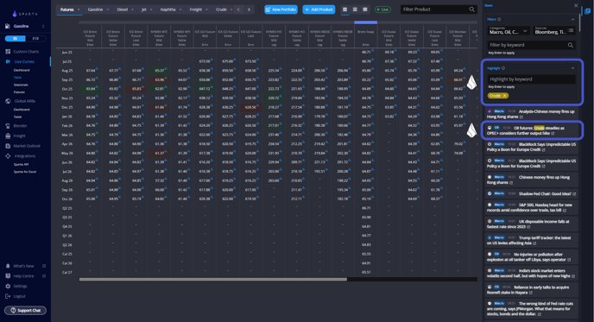594x322 pixels.
Task: Open Seasonals under Live Curves
Action: coord(21,85)
